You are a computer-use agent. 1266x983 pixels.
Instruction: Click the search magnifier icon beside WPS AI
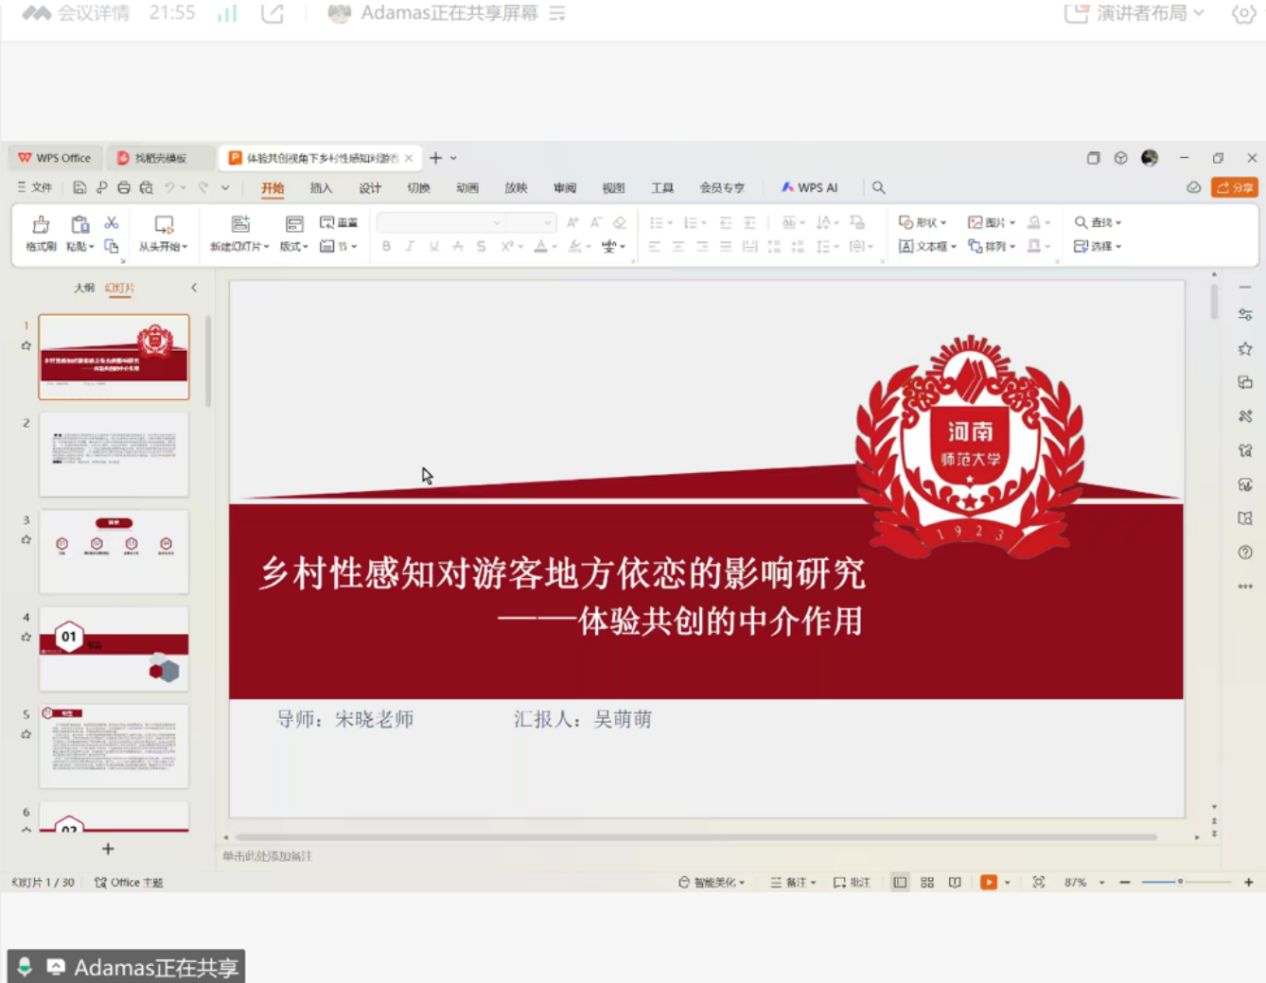pyautogui.click(x=878, y=187)
